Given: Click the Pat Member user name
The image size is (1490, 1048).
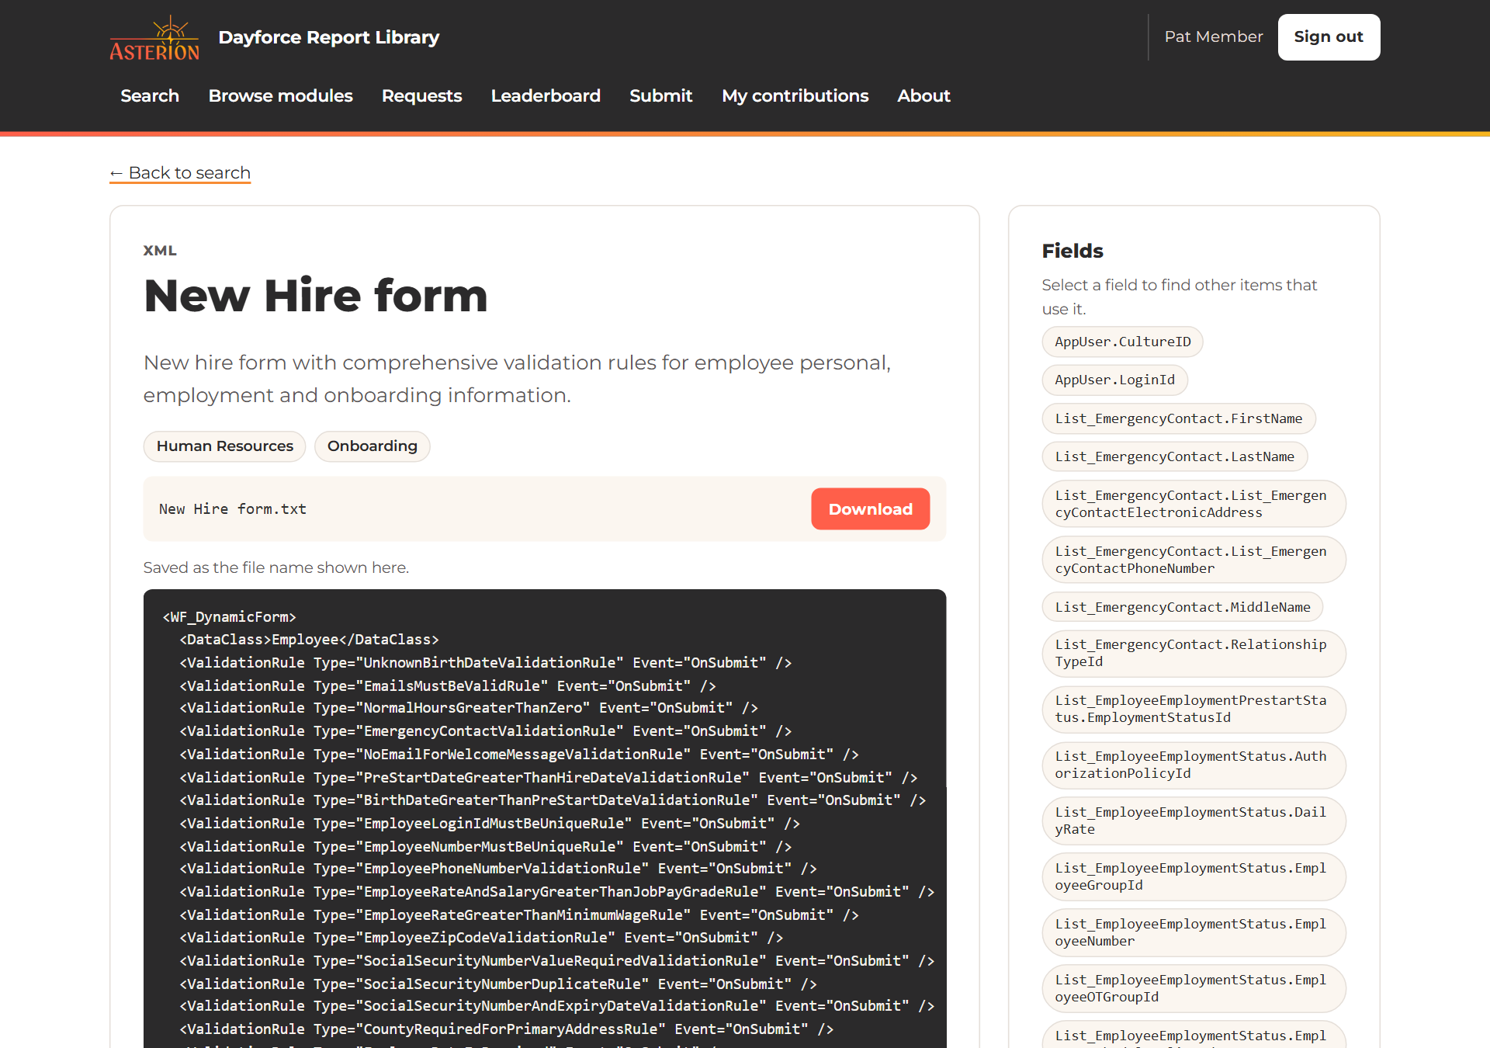Looking at the screenshot, I should 1214,36.
